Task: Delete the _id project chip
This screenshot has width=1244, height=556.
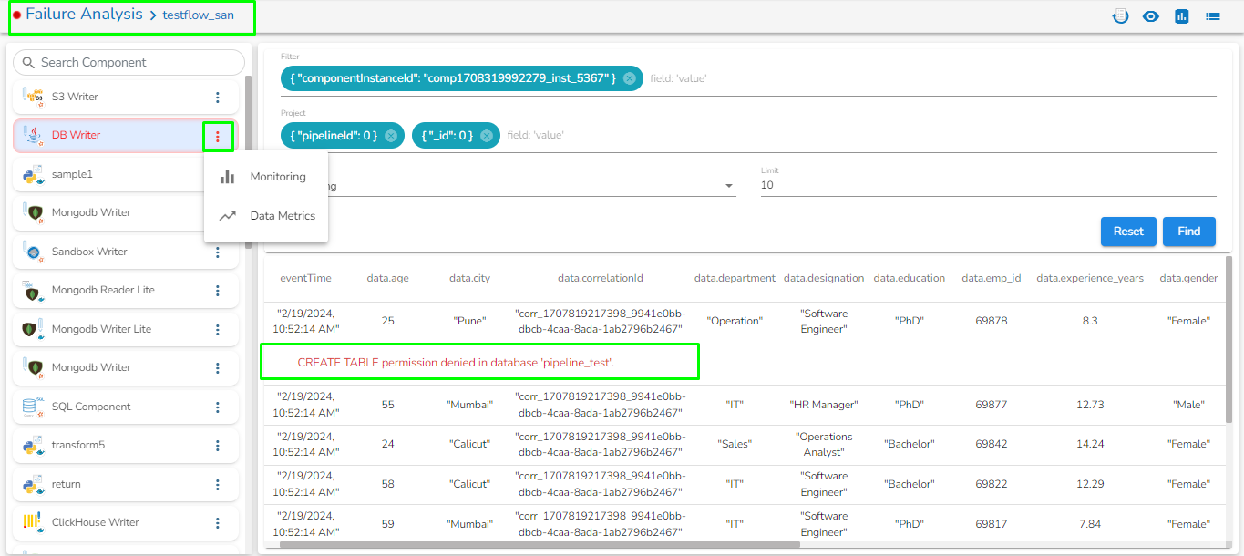Action: click(487, 136)
